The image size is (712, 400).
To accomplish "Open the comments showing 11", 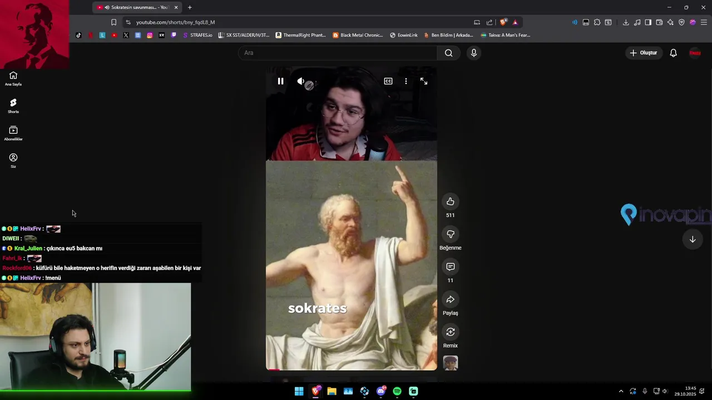I will pyautogui.click(x=451, y=267).
